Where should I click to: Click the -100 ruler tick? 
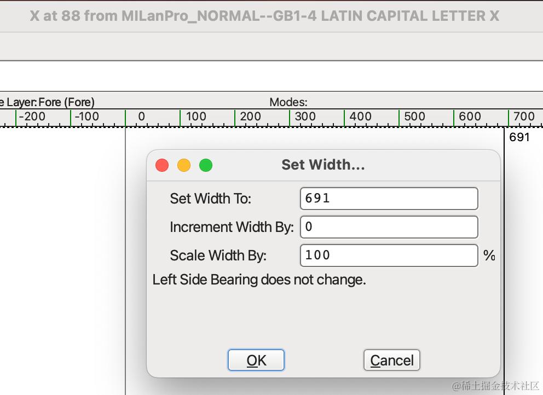pos(86,117)
